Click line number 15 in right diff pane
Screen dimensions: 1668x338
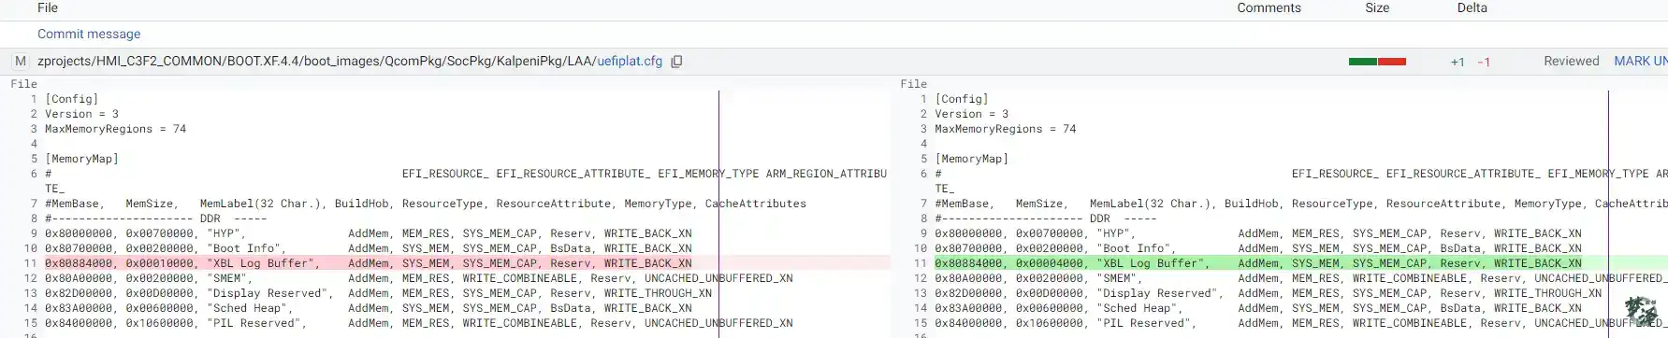(920, 323)
